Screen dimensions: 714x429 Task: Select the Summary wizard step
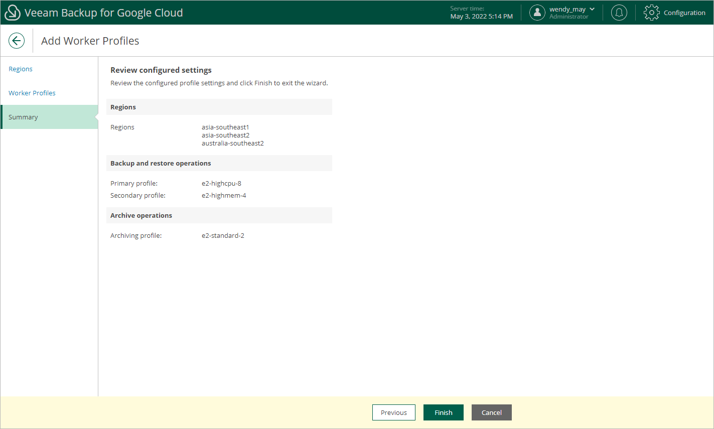pos(49,117)
